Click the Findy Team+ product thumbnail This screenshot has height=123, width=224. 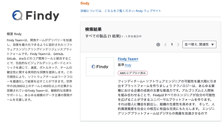click(100, 67)
